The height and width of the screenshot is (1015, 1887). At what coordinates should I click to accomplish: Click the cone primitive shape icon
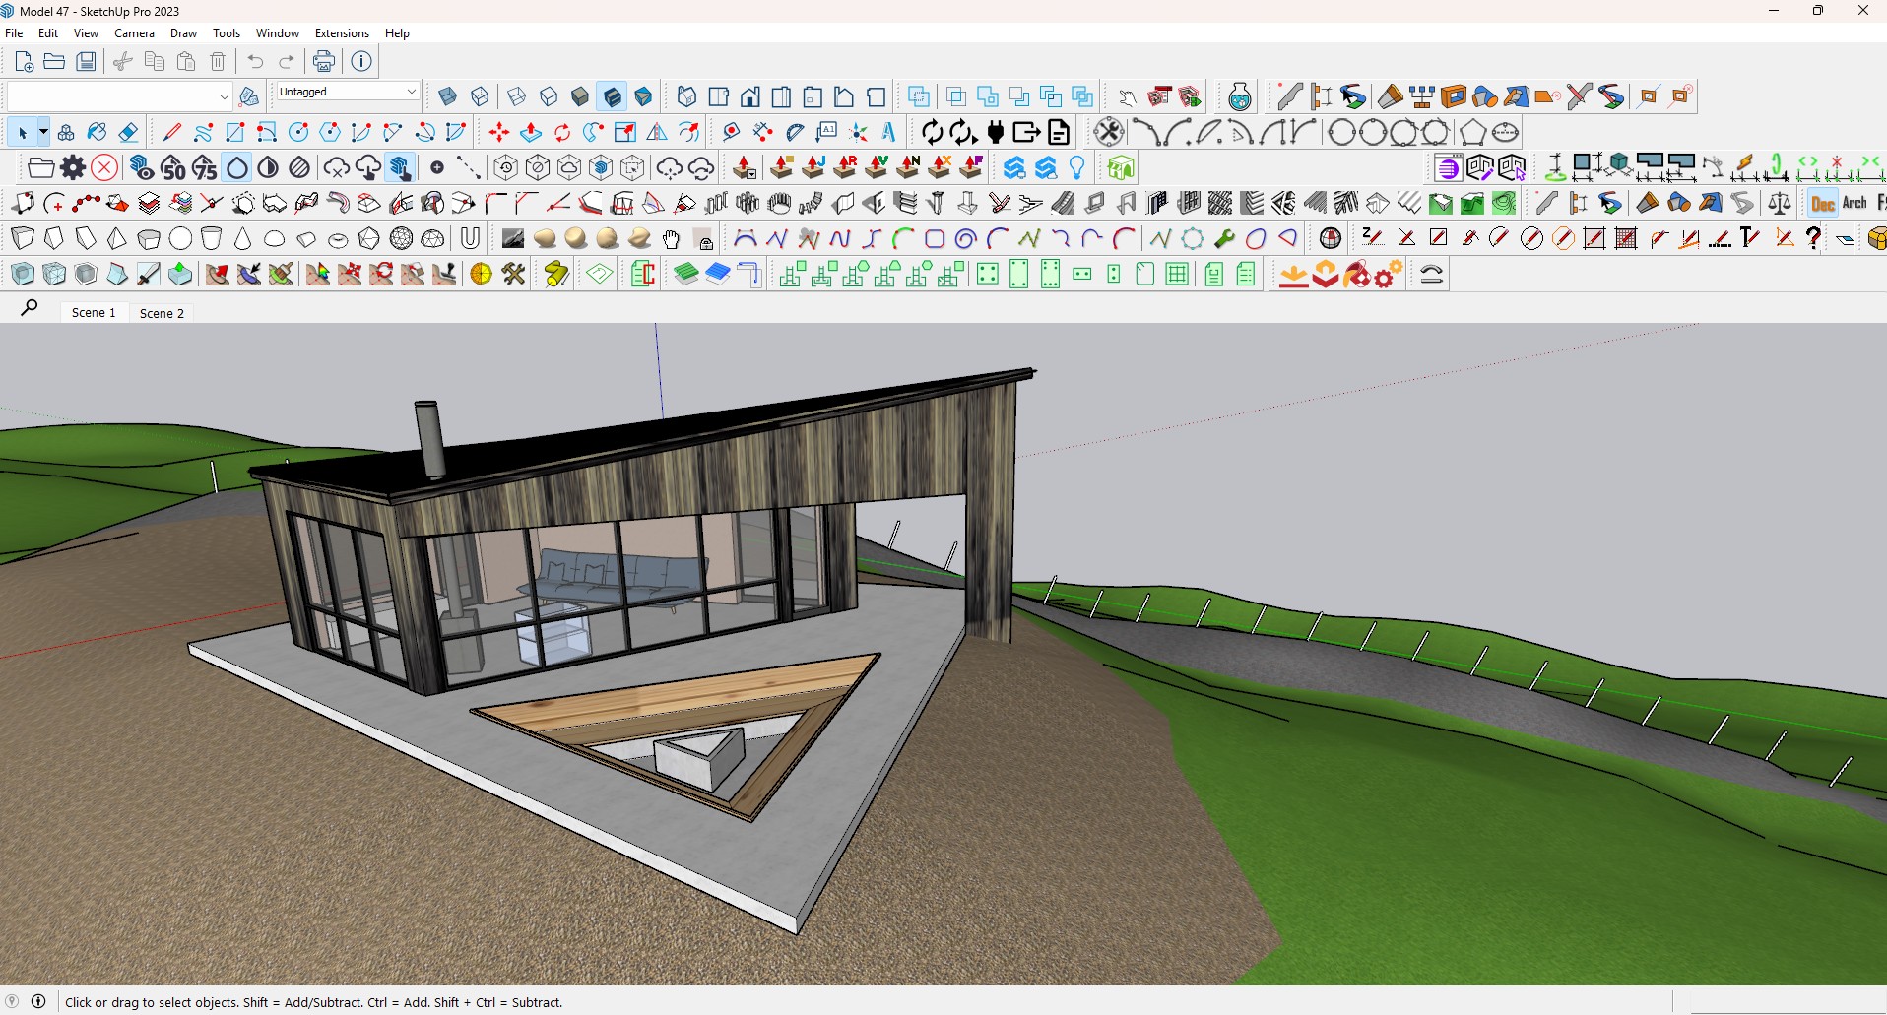(243, 238)
